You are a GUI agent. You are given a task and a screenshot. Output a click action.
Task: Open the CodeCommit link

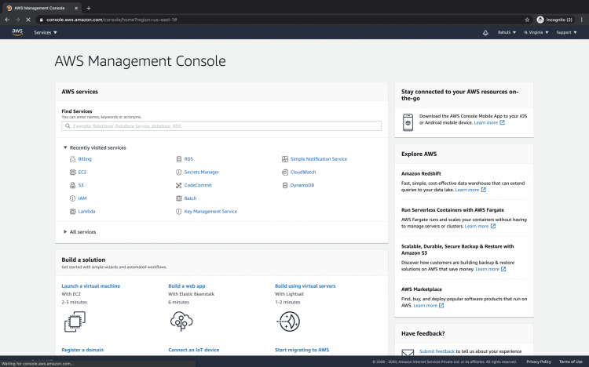pyautogui.click(x=198, y=185)
